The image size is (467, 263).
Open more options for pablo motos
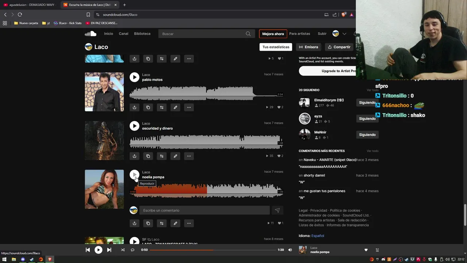pyautogui.click(x=189, y=107)
